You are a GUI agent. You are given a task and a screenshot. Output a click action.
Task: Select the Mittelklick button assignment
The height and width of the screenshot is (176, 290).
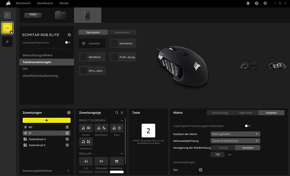point(92,57)
